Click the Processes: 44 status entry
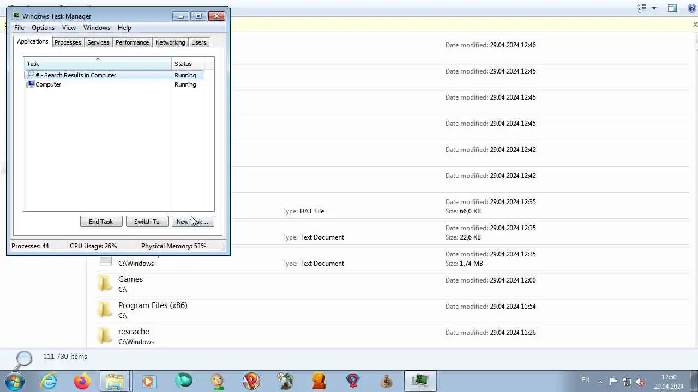The width and height of the screenshot is (698, 392). pyautogui.click(x=30, y=246)
